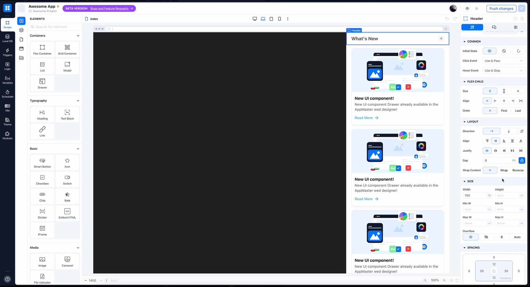Open Bugs and Feature Requests link

[x=112, y=9]
